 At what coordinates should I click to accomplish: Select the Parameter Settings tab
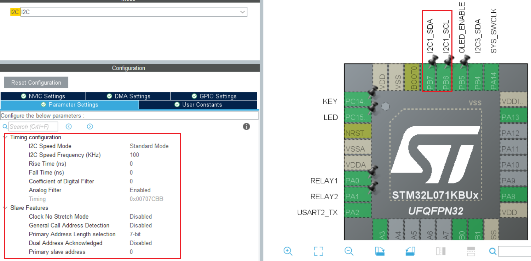pos(70,105)
